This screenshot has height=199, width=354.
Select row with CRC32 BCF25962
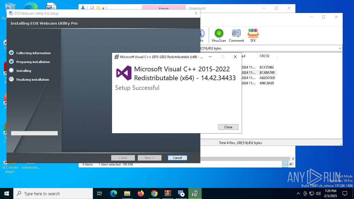coord(267,67)
